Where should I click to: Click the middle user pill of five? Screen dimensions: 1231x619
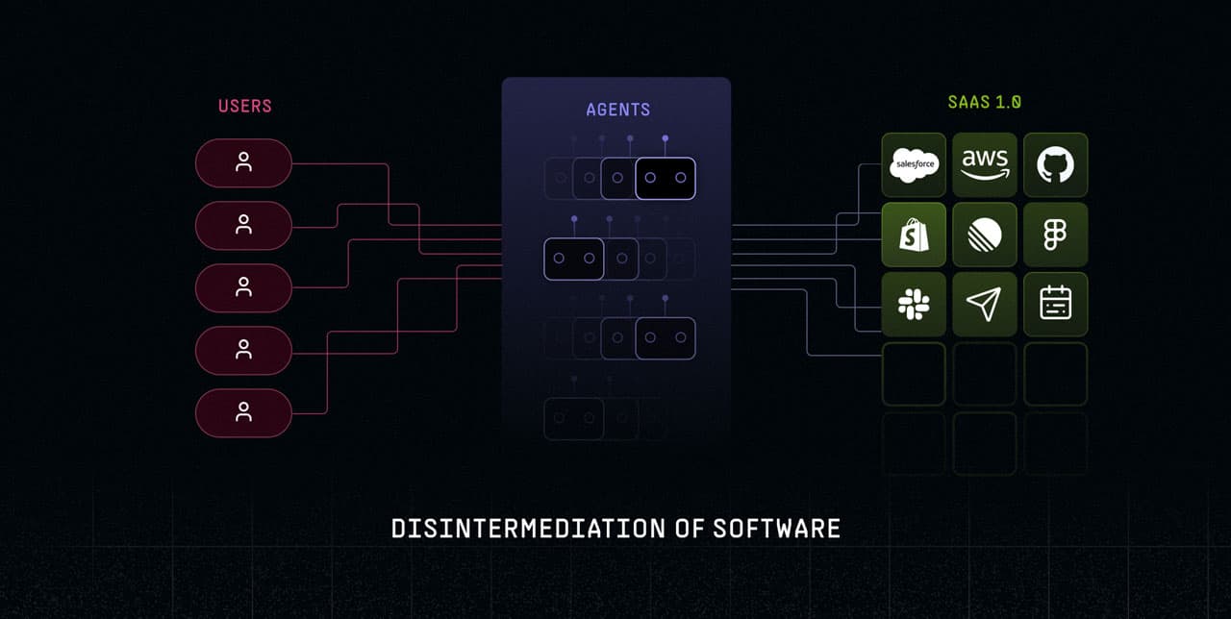pos(243,287)
